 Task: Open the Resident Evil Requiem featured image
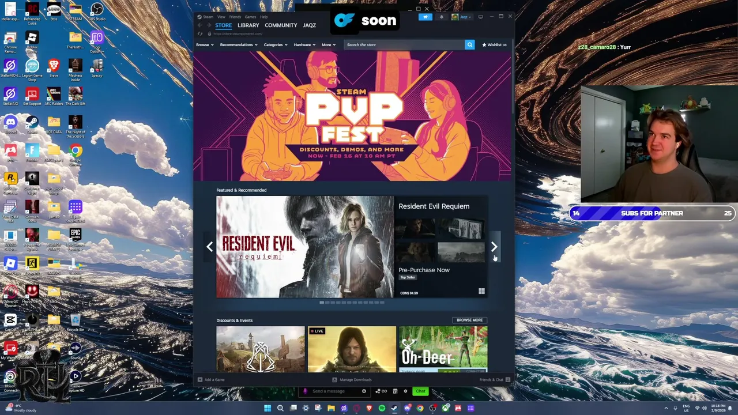pos(305,247)
